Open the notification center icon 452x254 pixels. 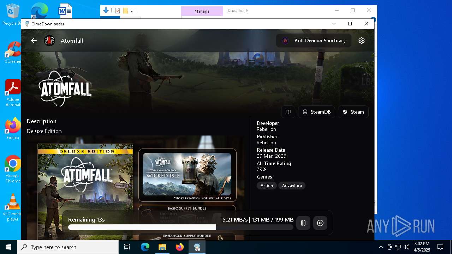[440, 247]
